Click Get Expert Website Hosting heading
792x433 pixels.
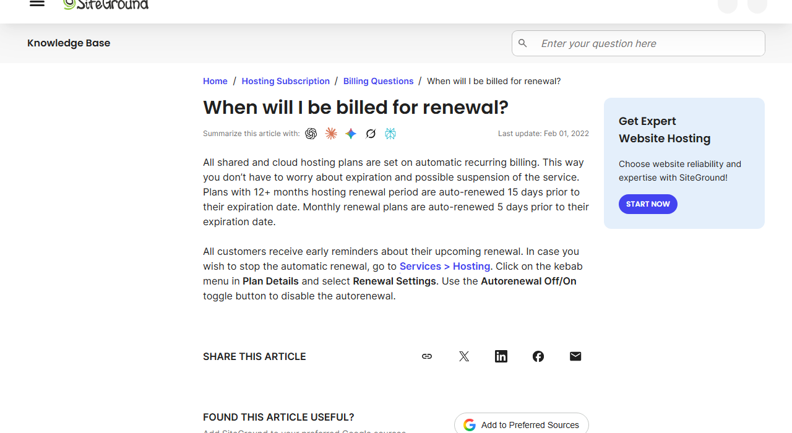click(x=665, y=130)
